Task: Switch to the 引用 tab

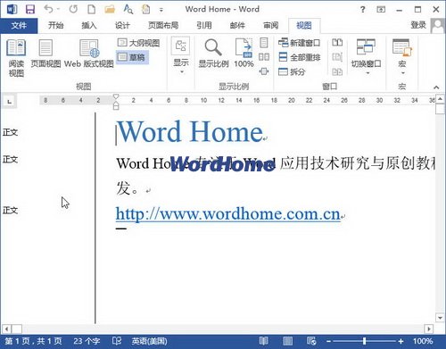Action: point(204,26)
